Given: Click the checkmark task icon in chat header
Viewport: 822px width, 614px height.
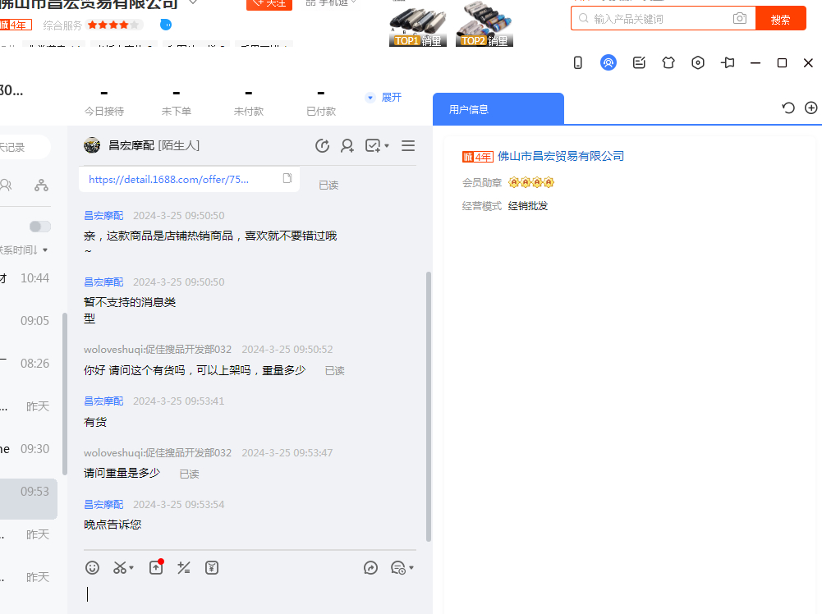Looking at the screenshot, I should tap(373, 145).
